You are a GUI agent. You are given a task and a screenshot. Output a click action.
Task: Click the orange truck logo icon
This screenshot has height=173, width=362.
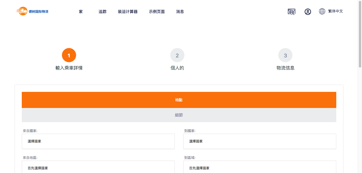click(22, 11)
